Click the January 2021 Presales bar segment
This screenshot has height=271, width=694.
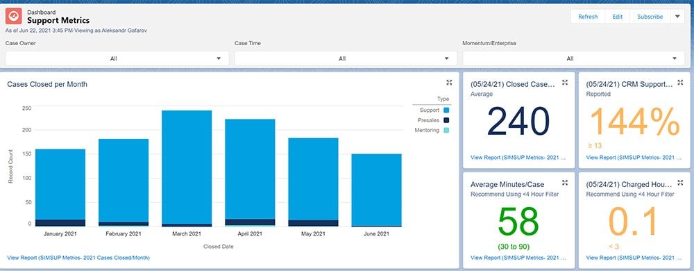[x=60, y=223]
